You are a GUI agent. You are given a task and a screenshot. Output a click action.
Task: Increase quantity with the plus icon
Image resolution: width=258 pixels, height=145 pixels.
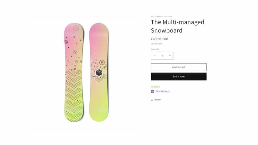pos(170,56)
